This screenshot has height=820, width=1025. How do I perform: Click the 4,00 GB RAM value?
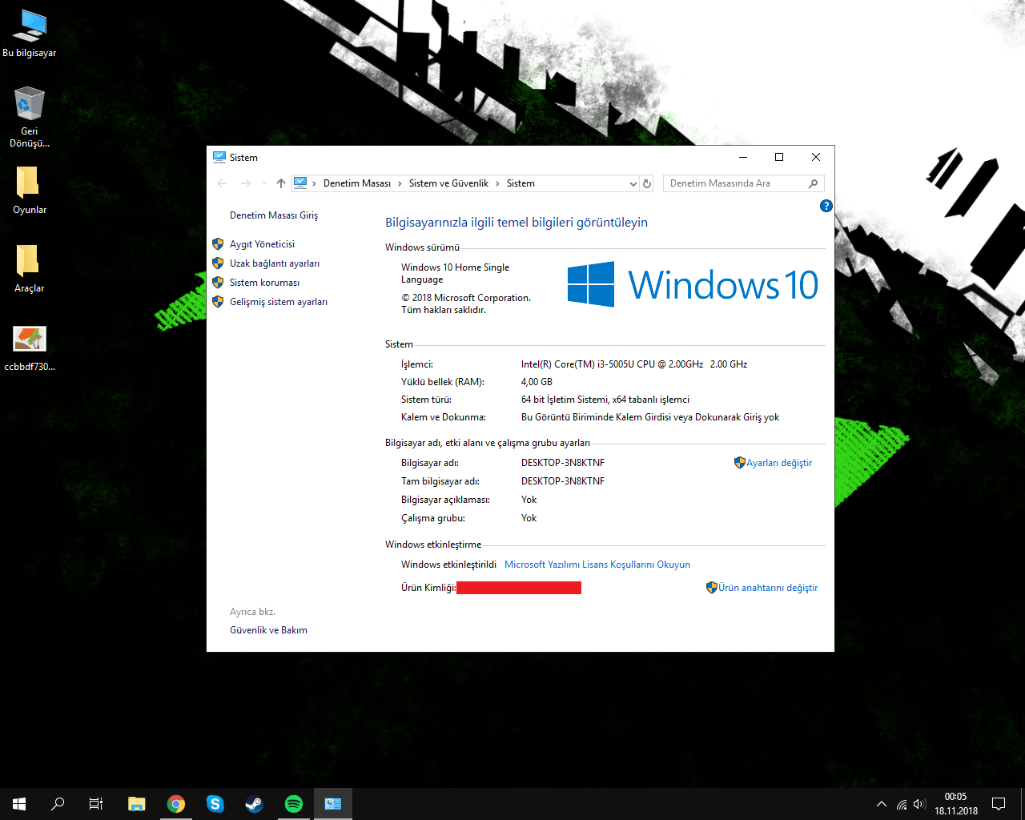537,382
